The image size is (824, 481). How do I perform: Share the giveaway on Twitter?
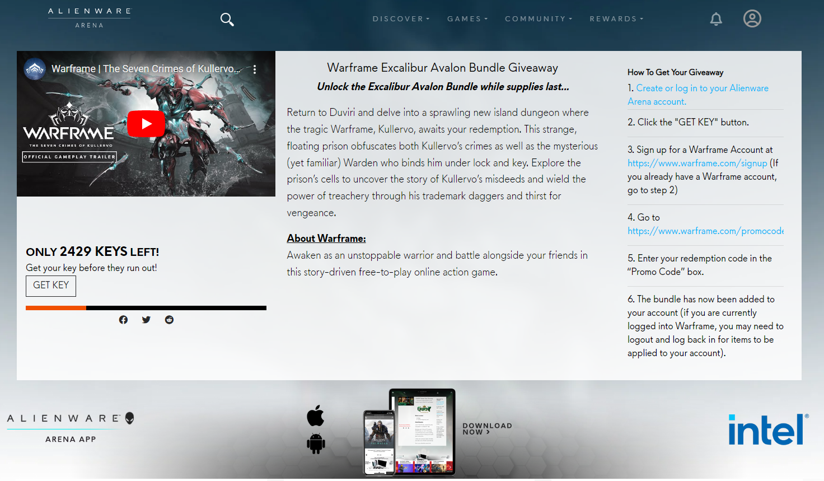[146, 319]
